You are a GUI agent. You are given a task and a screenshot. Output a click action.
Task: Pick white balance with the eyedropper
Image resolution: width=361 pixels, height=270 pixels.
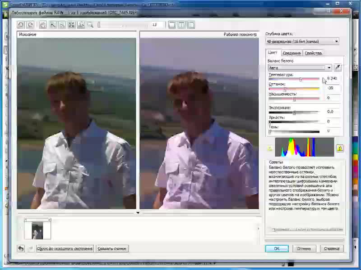tap(338, 67)
